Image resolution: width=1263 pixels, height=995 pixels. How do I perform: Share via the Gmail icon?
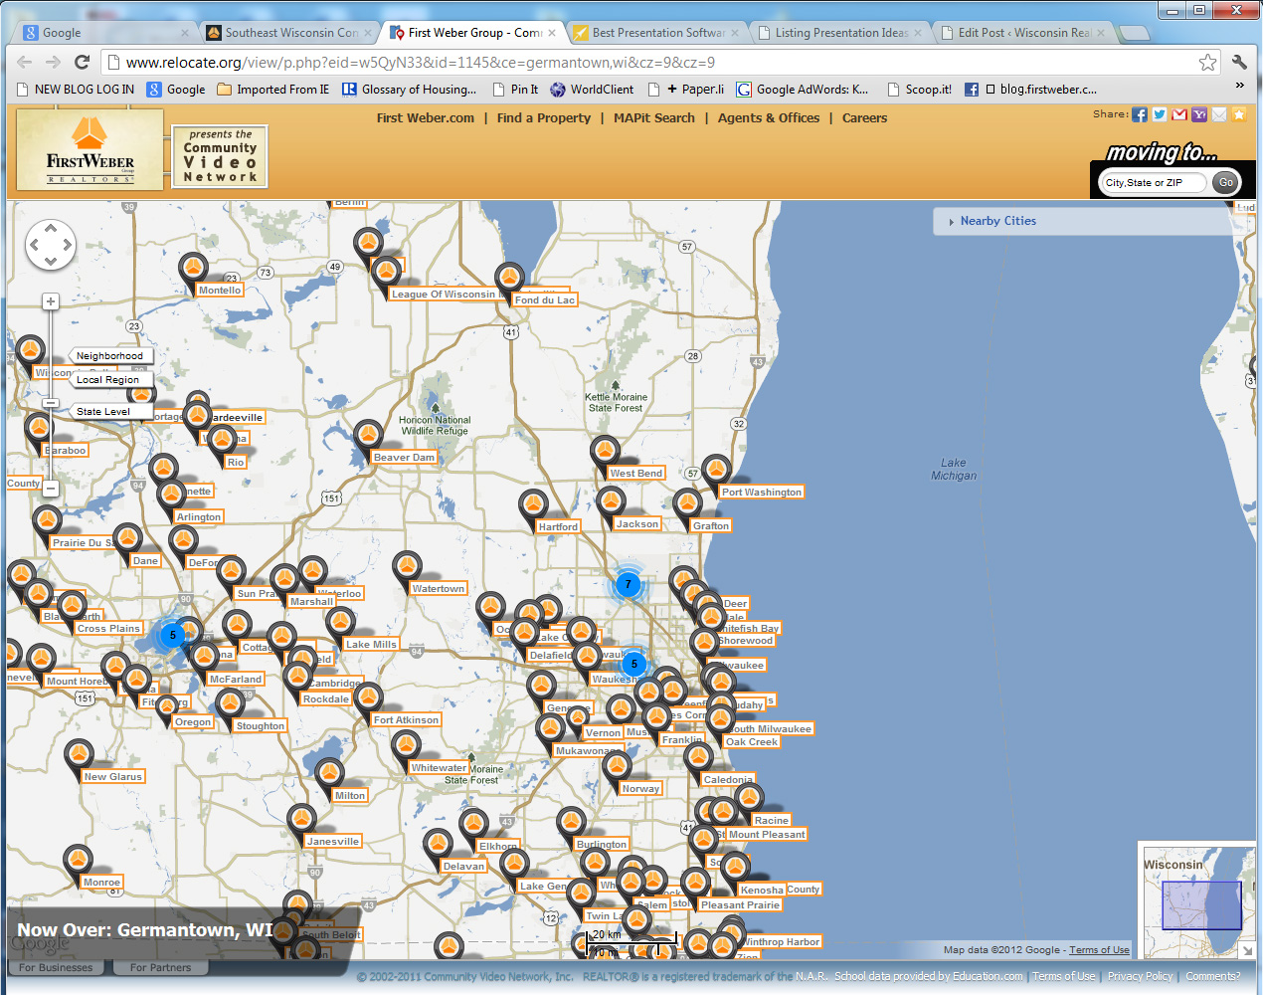point(1179,114)
